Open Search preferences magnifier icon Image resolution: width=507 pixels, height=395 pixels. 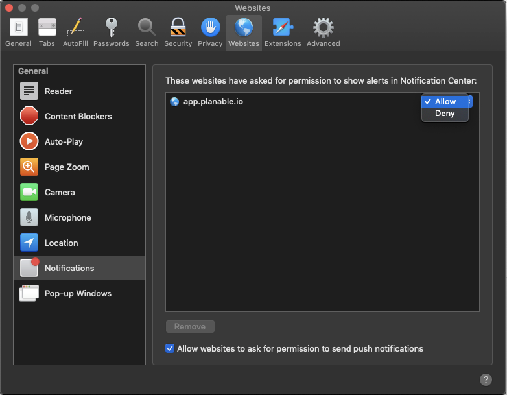click(x=147, y=32)
